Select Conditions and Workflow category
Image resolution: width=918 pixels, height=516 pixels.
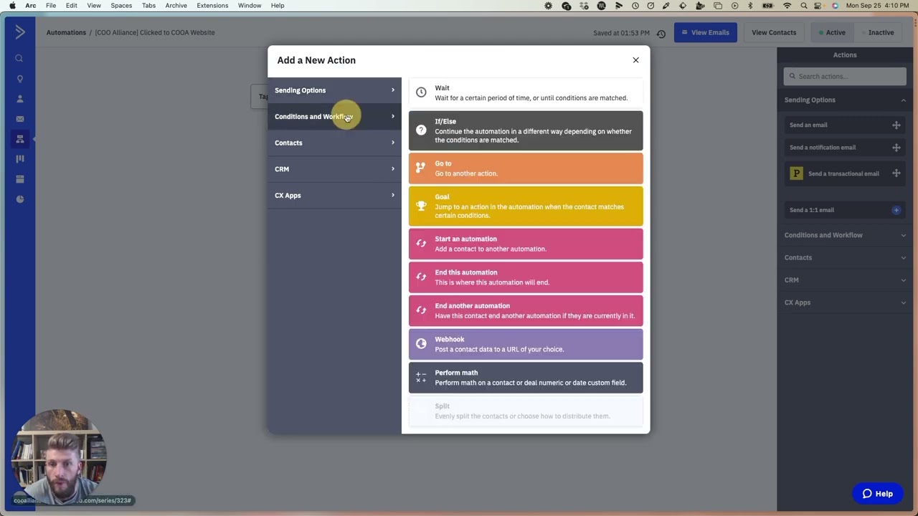click(x=334, y=117)
